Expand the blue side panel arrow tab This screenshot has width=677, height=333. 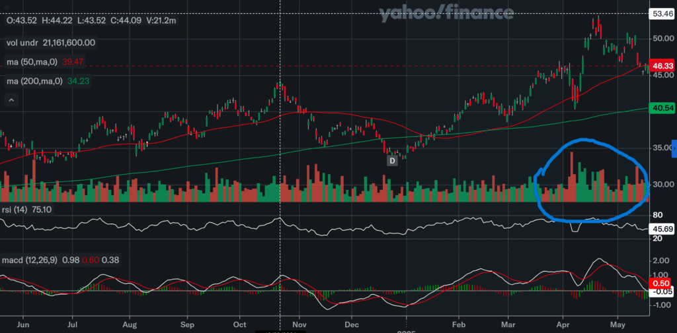click(x=674, y=147)
